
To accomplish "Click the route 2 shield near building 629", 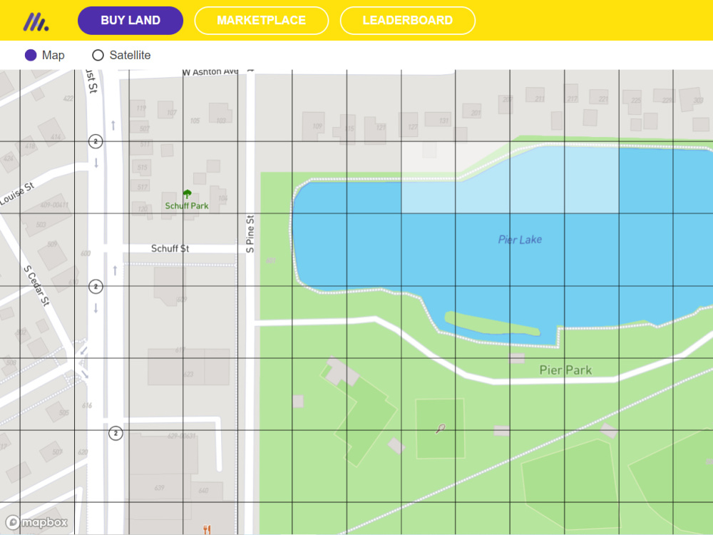I will tap(116, 433).
